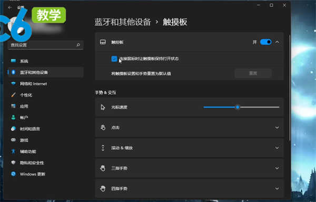
Task: Go to 个性化 settings
Action: tap(45, 95)
